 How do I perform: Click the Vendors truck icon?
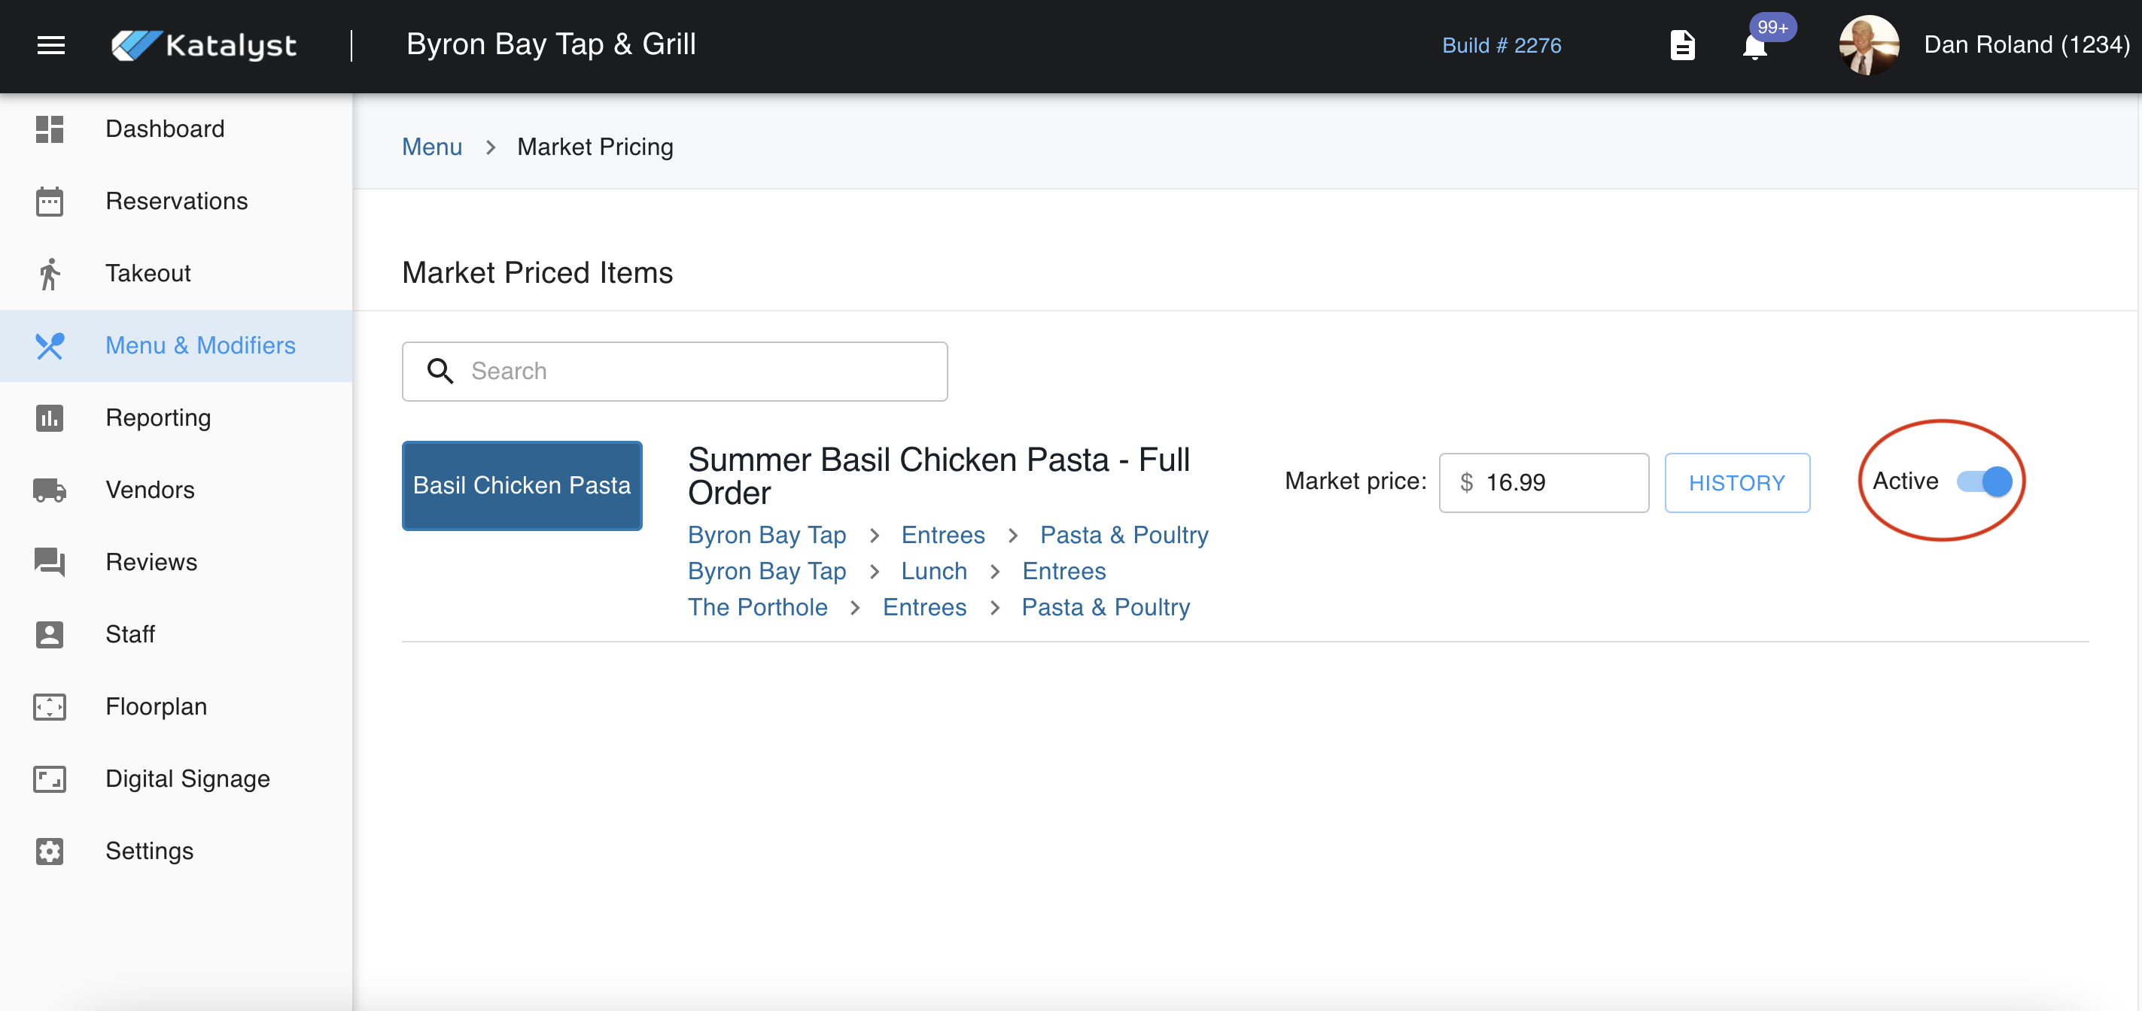click(x=49, y=490)
